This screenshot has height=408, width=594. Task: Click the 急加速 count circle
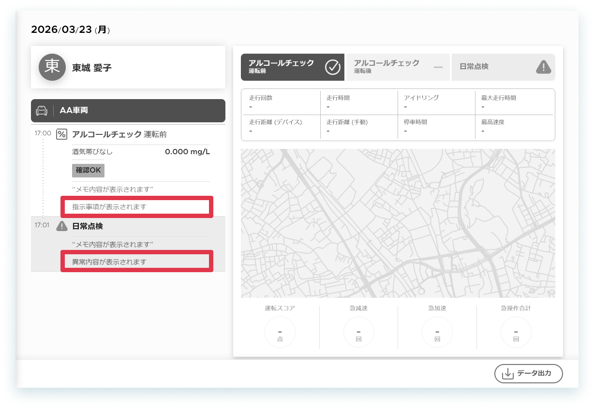pos(437,332)
